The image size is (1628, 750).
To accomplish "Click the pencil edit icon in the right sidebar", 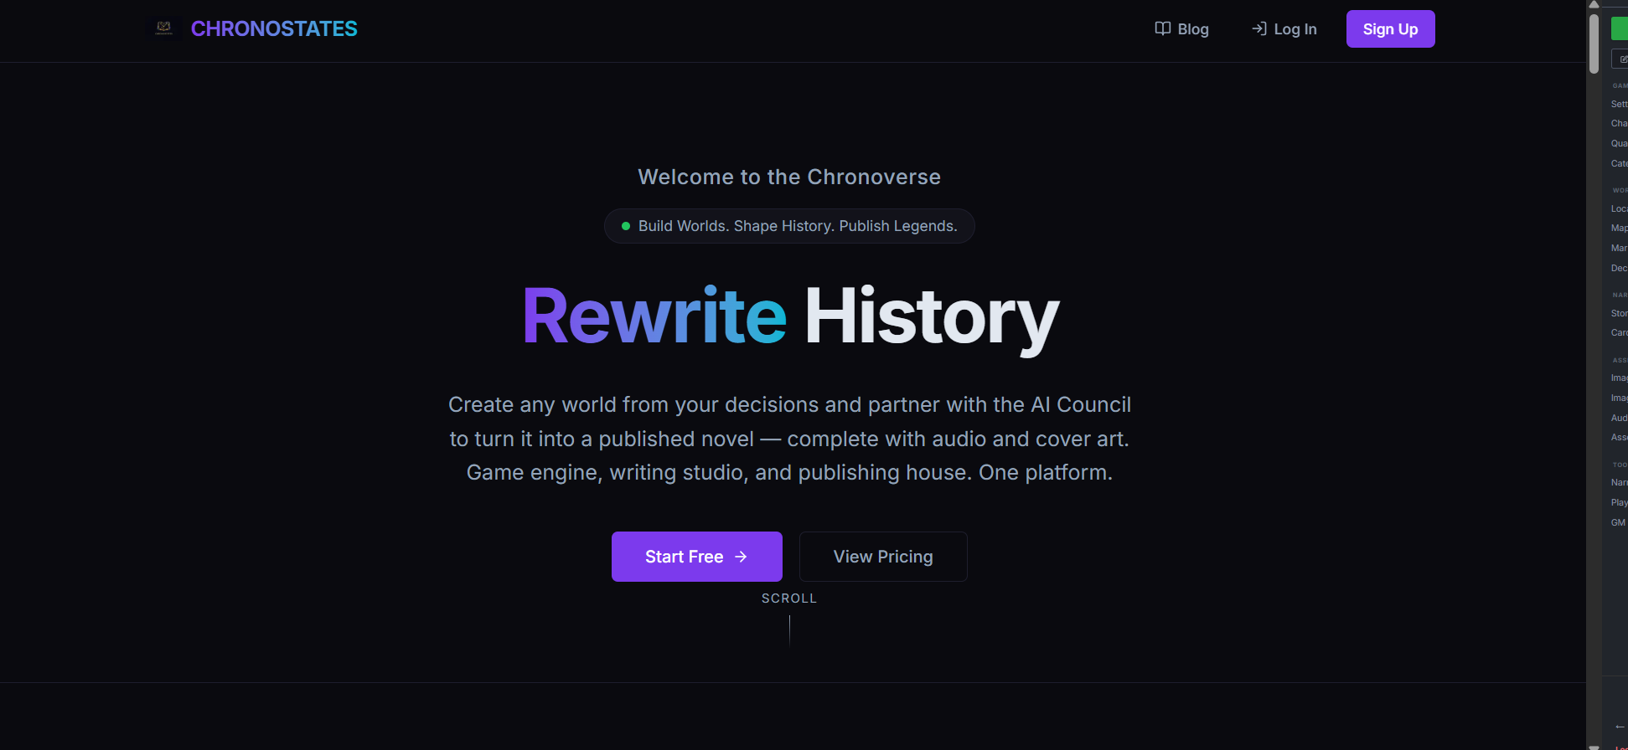I will (1622, 59).
